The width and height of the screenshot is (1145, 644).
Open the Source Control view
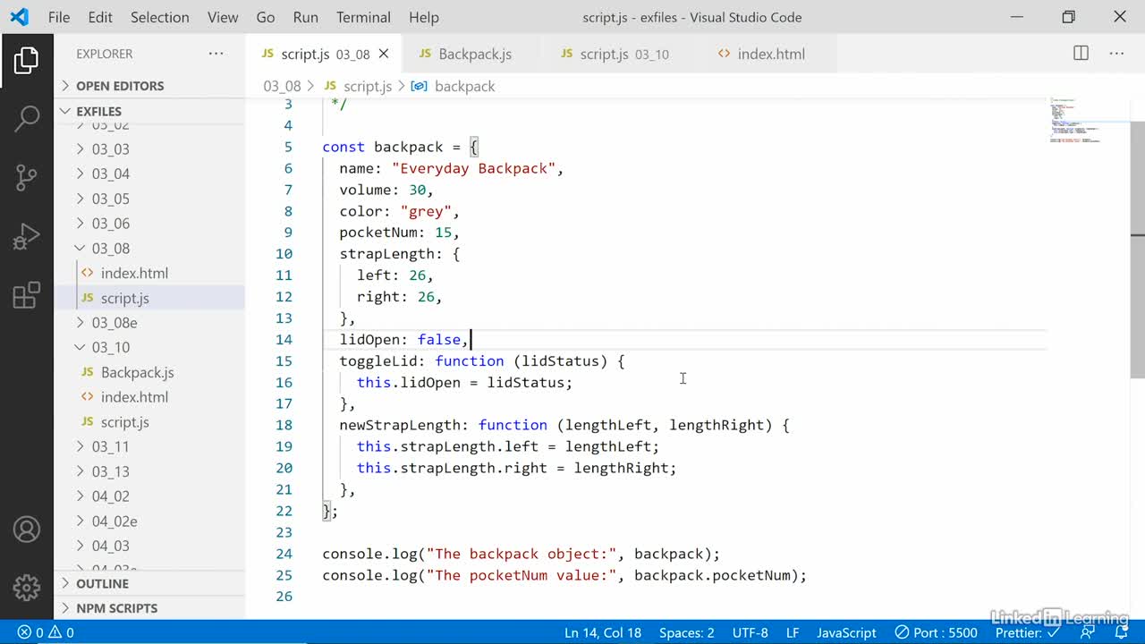[x=26, y=177]
